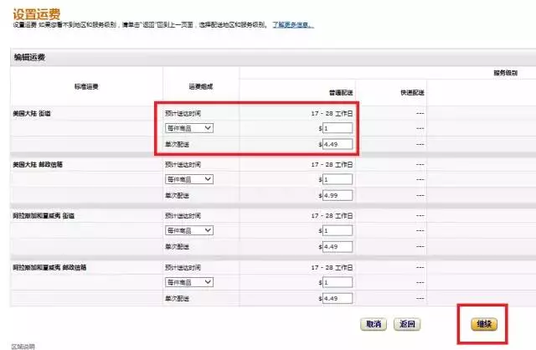The image size is (536, 350).
Task: Select the 美国大陆 街道 row label
Action: [32, 114]
